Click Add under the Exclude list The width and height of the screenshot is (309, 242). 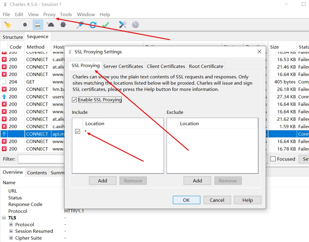click(197, 181)
